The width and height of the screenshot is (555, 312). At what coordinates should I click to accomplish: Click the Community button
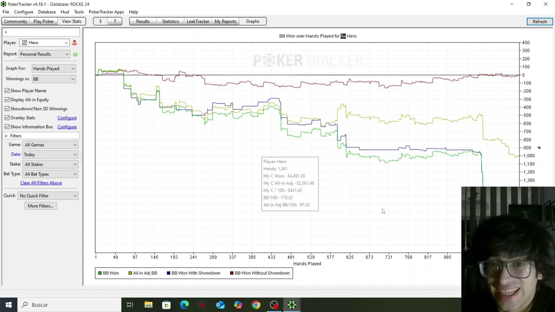click(16, 21)
